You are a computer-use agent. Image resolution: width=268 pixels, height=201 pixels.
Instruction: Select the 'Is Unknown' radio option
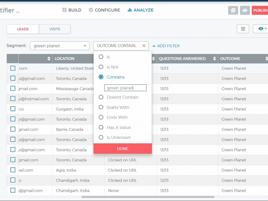pos(101,138)
